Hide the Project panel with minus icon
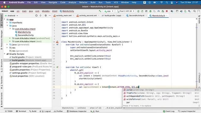Image resolution: width=201 pixels, height=113 pixels. point(50,15)
